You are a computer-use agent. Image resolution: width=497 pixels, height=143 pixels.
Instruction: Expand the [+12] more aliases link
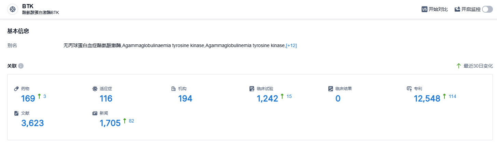tap(291, 45)
